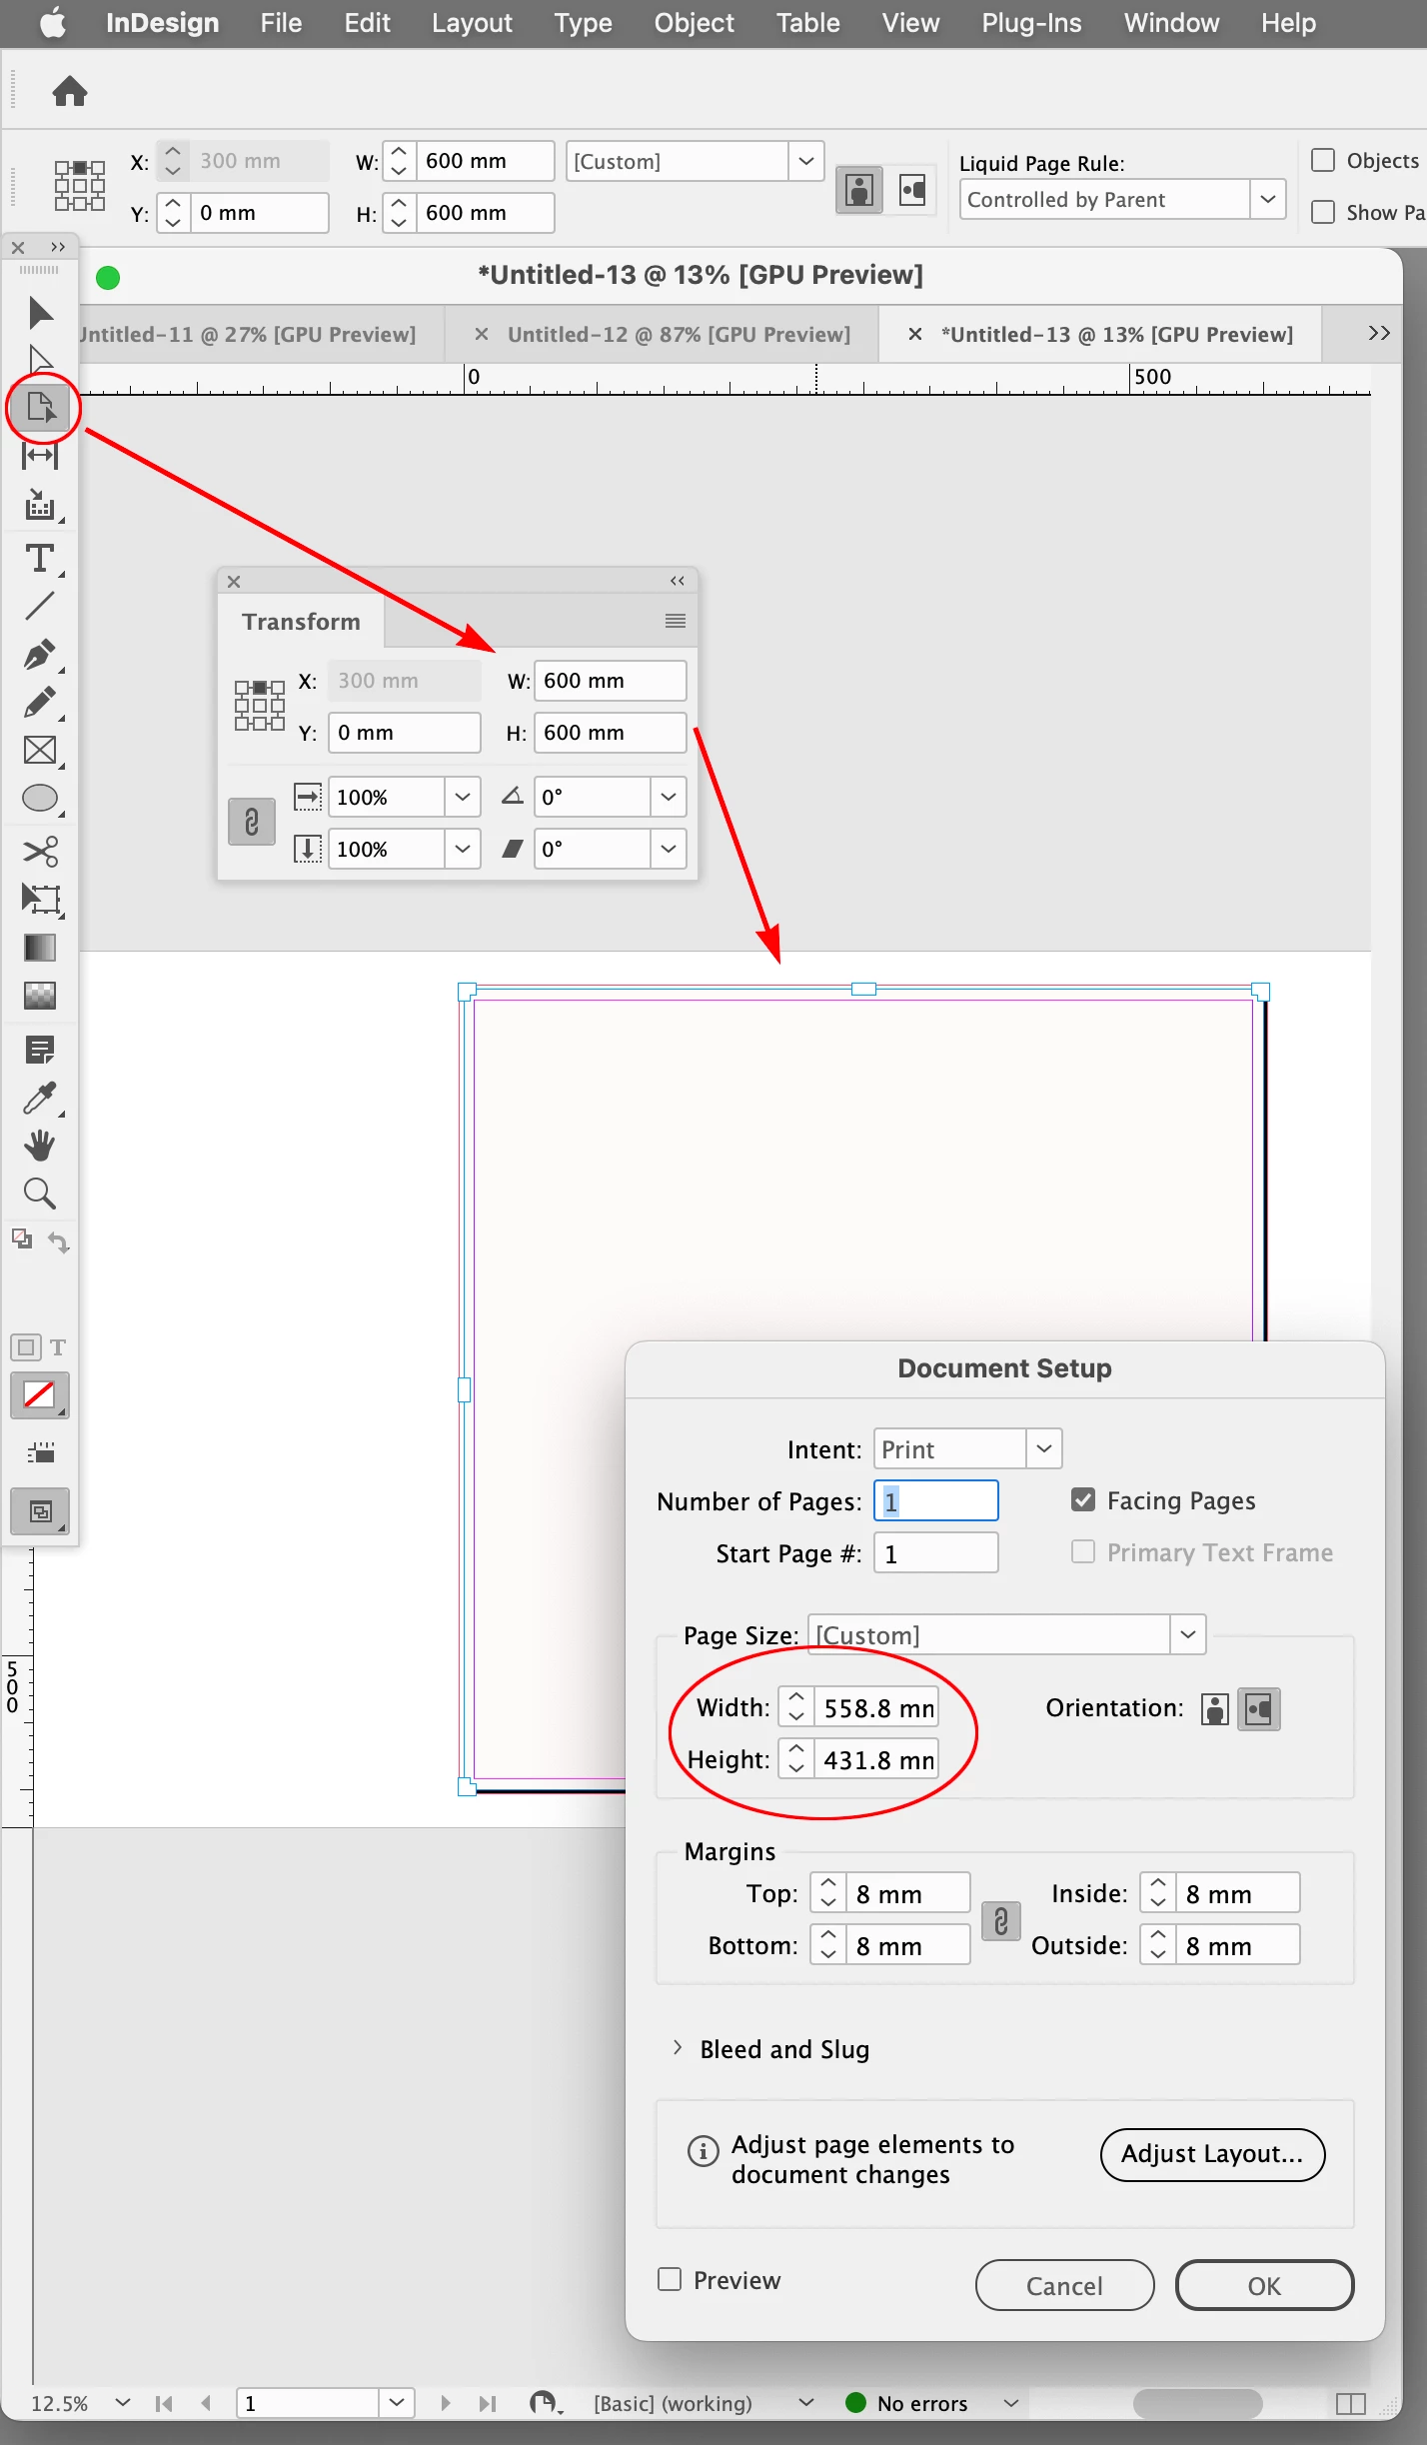Screen dimensions: 1427x2445
Task: Click control panel reference point grid
Action: click(80, 186)
